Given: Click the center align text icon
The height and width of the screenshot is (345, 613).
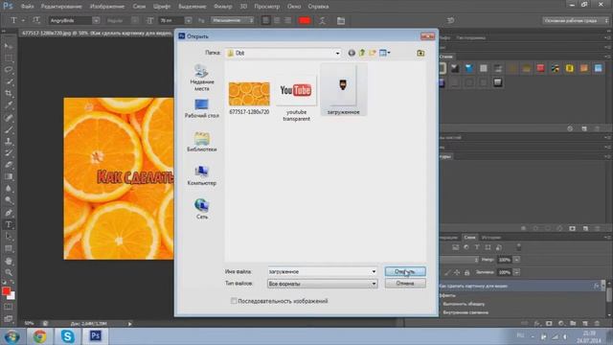Looking at the screenshot, I should coord(277,21).
